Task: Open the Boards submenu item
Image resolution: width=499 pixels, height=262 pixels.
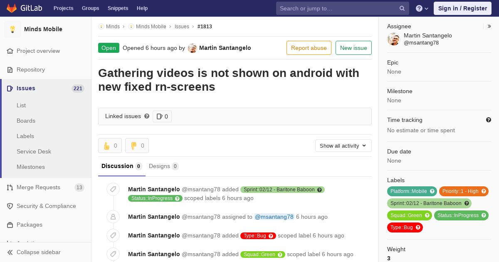Action: (x=26, y=121)
